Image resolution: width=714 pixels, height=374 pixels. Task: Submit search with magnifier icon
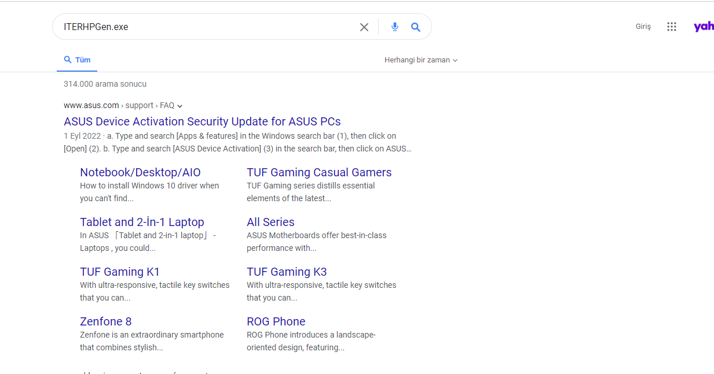point(416,27)
